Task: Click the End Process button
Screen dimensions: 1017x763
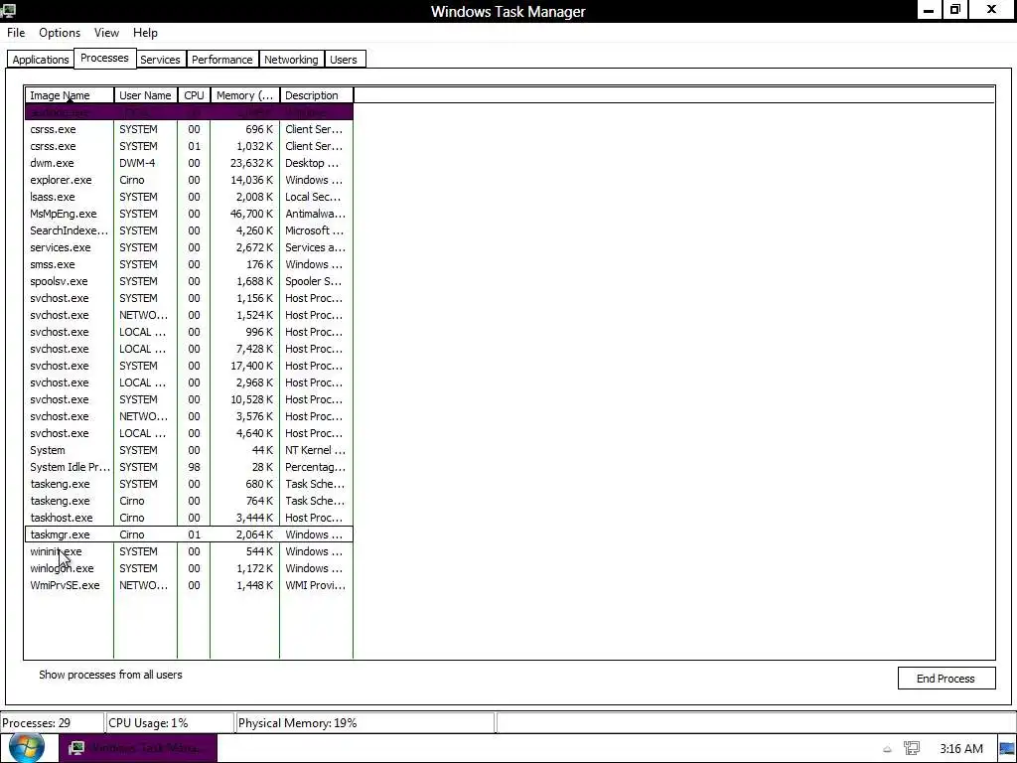Action: [945, 678]
